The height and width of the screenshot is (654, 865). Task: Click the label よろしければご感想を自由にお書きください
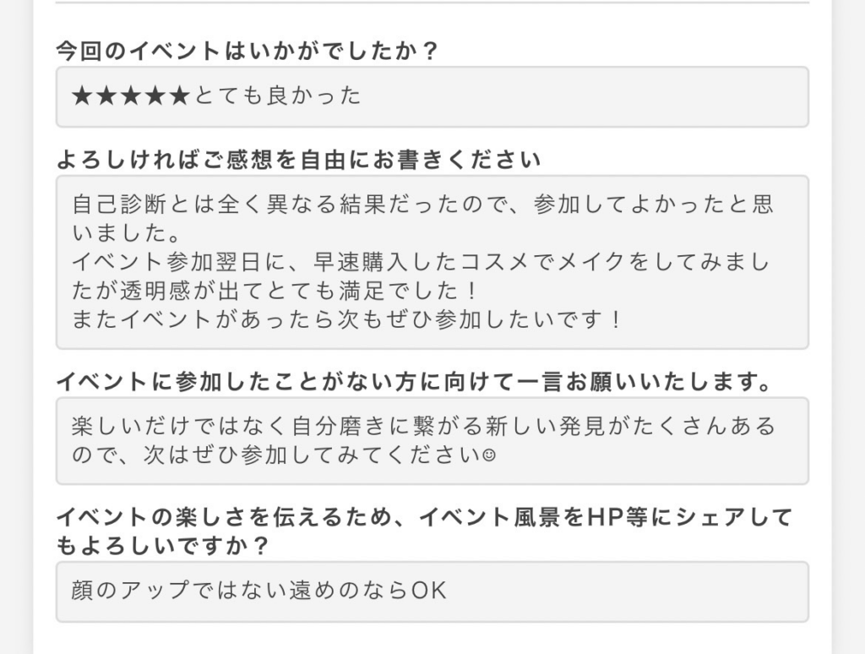point(298,160)
